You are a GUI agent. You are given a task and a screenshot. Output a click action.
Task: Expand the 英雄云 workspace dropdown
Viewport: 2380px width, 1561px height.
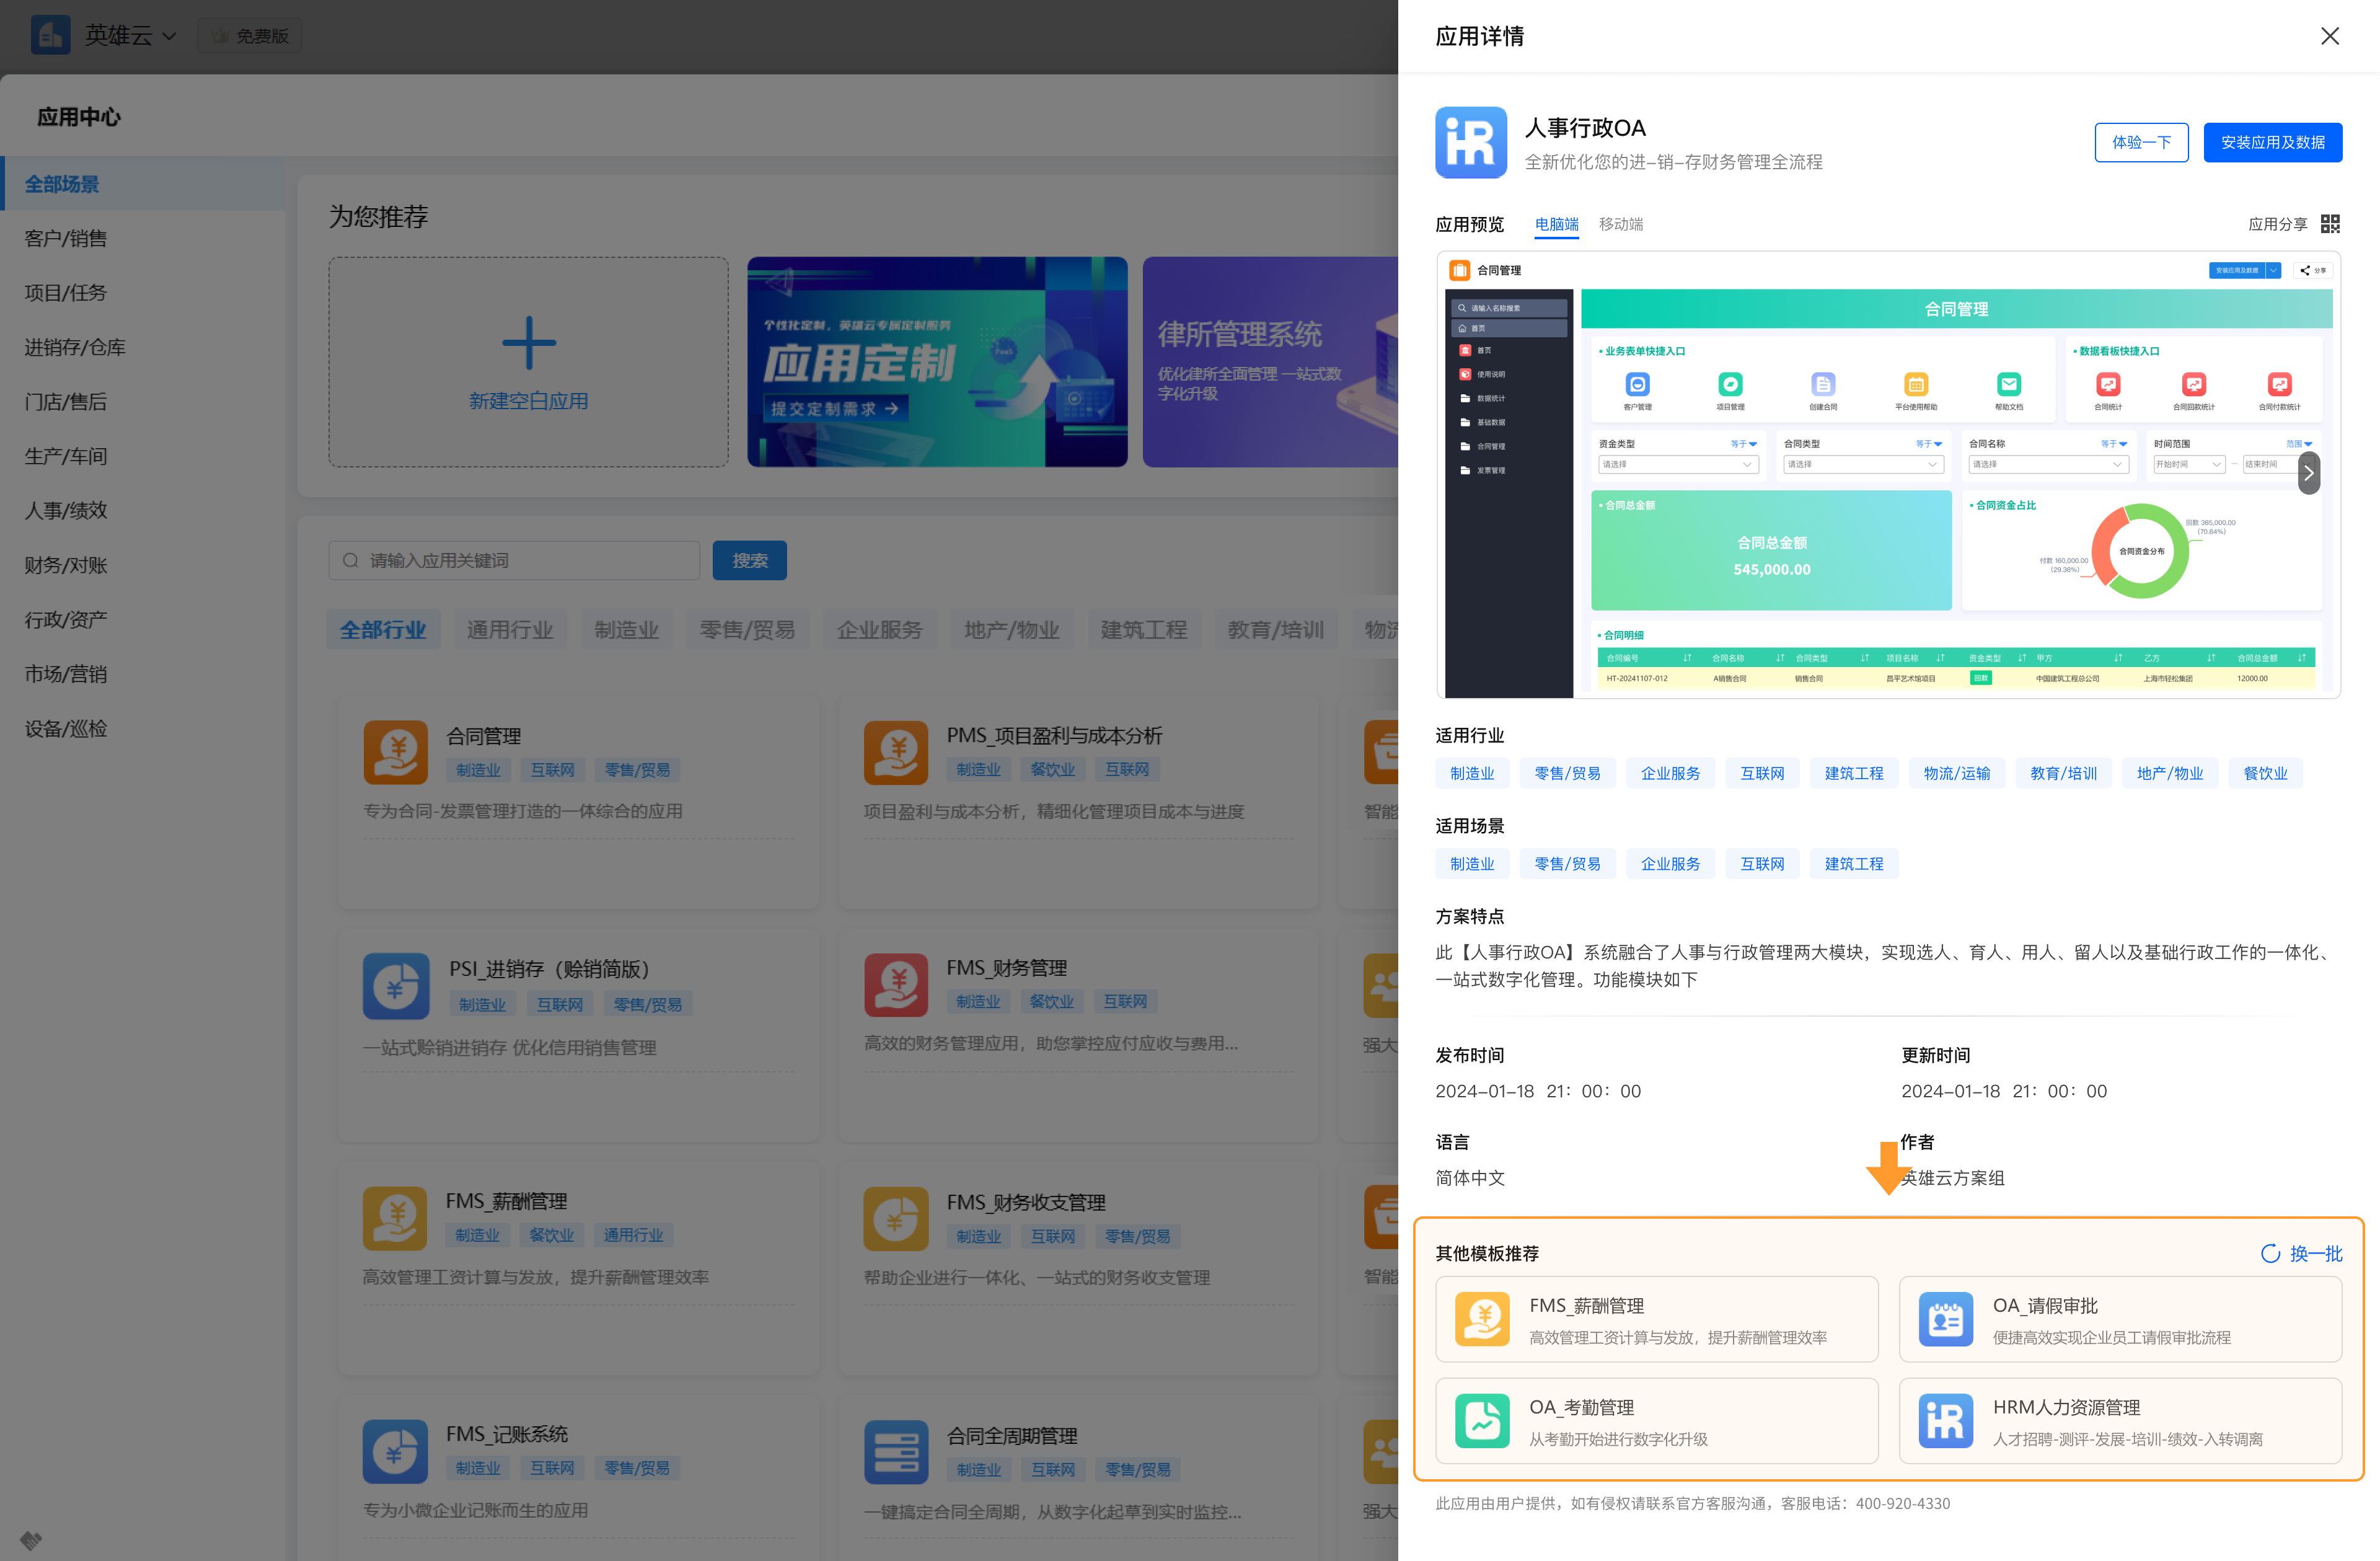tap(169, 36)
